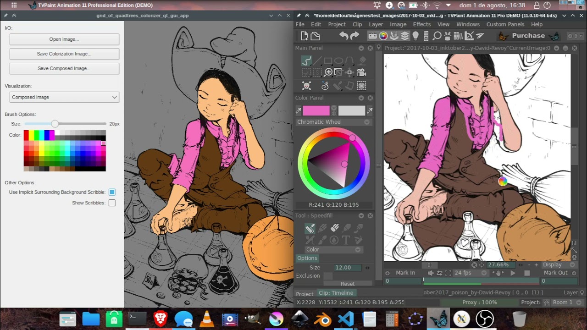
Task: Toggle the light bulb light table icon
Action: point(415,36)
